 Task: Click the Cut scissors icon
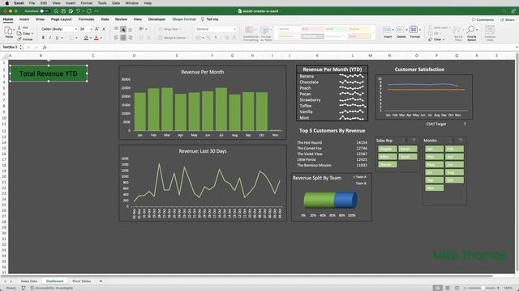(x=19, y=27)
